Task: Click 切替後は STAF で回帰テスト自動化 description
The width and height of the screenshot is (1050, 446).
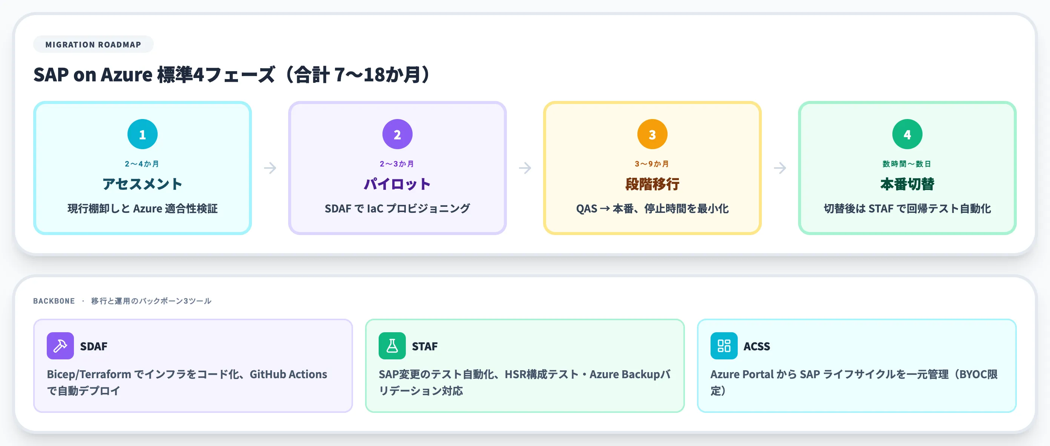Action: pyautogui.click(x=907, y=208)
